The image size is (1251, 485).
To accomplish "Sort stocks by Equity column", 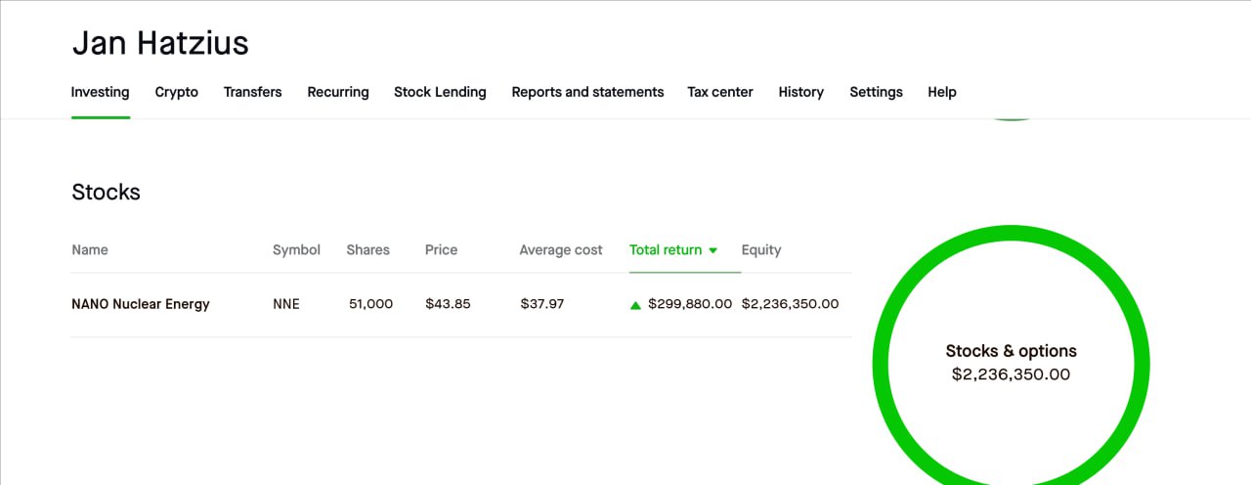I will pos(761,250).
